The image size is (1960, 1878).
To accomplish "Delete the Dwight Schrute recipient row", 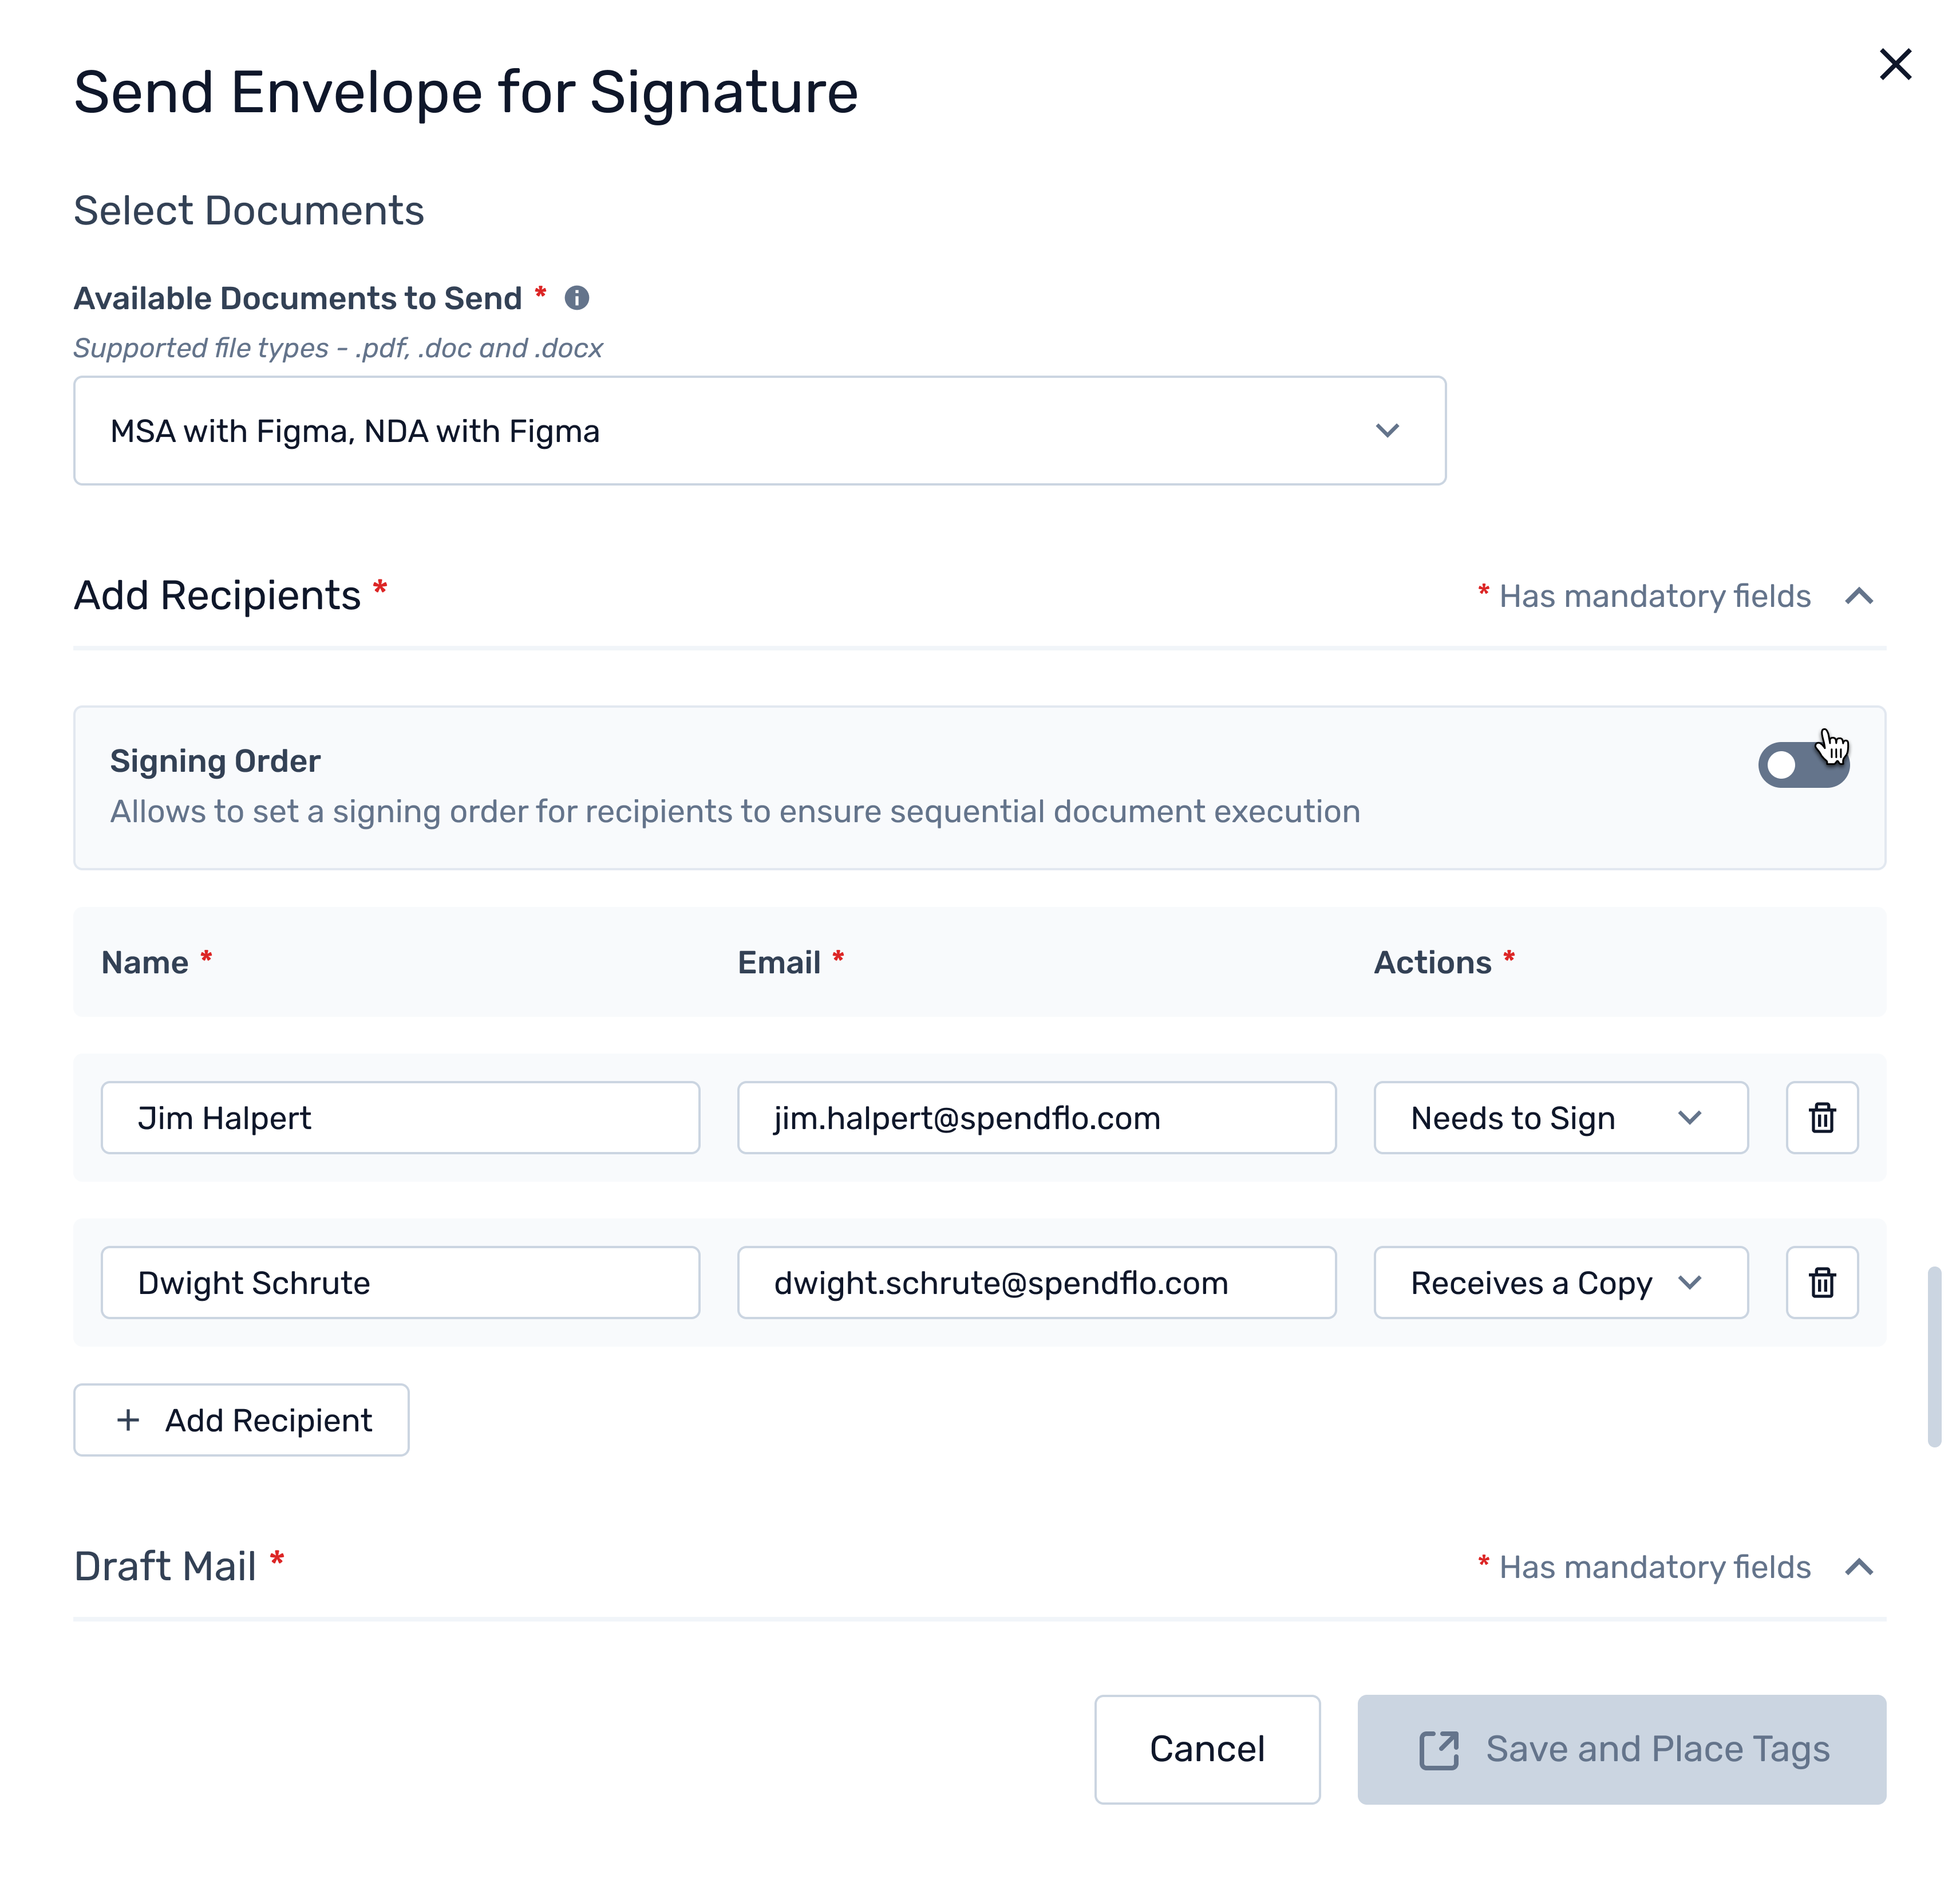I will click(1822, 1283).
